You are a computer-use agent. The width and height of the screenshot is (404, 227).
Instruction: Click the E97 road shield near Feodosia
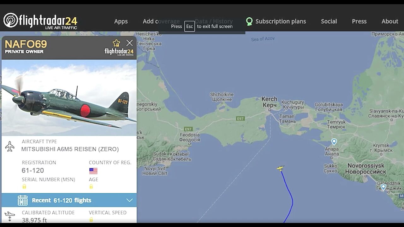tap(188, 129)
